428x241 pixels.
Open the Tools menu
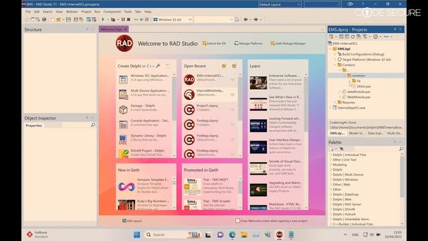click(x=128, y=12)
